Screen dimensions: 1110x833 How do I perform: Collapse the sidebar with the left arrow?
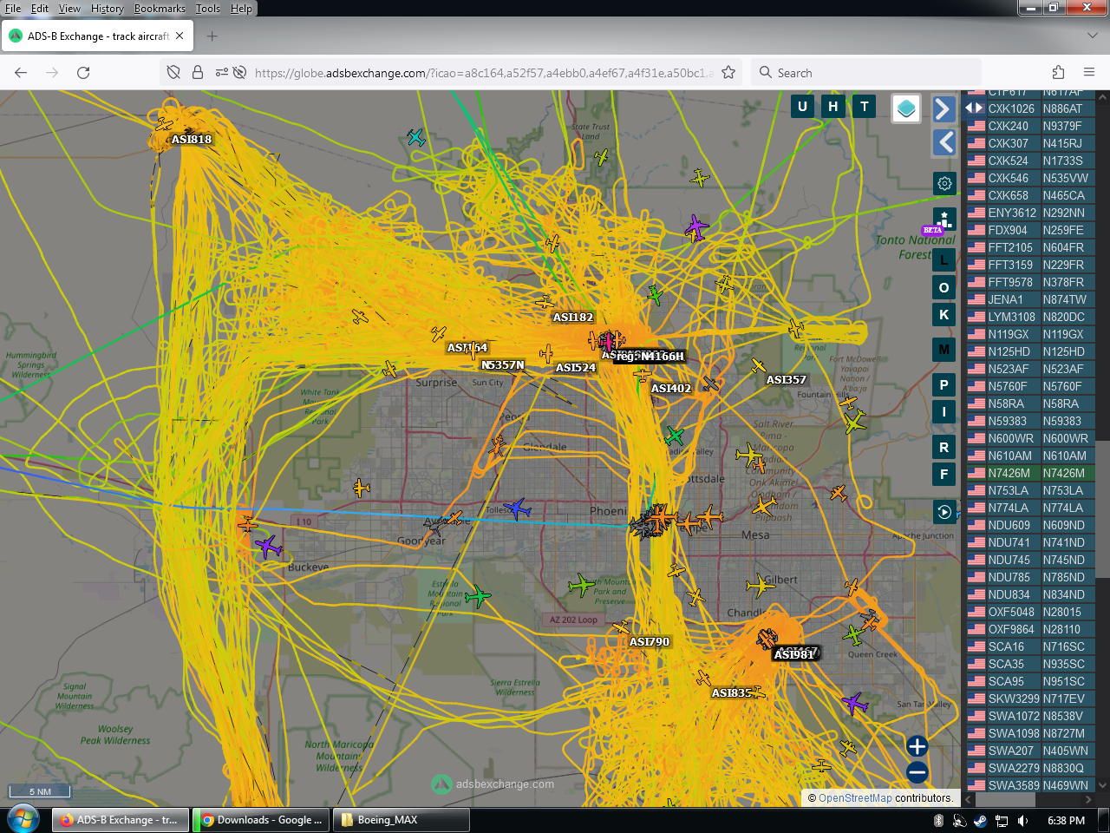(944, 142)
